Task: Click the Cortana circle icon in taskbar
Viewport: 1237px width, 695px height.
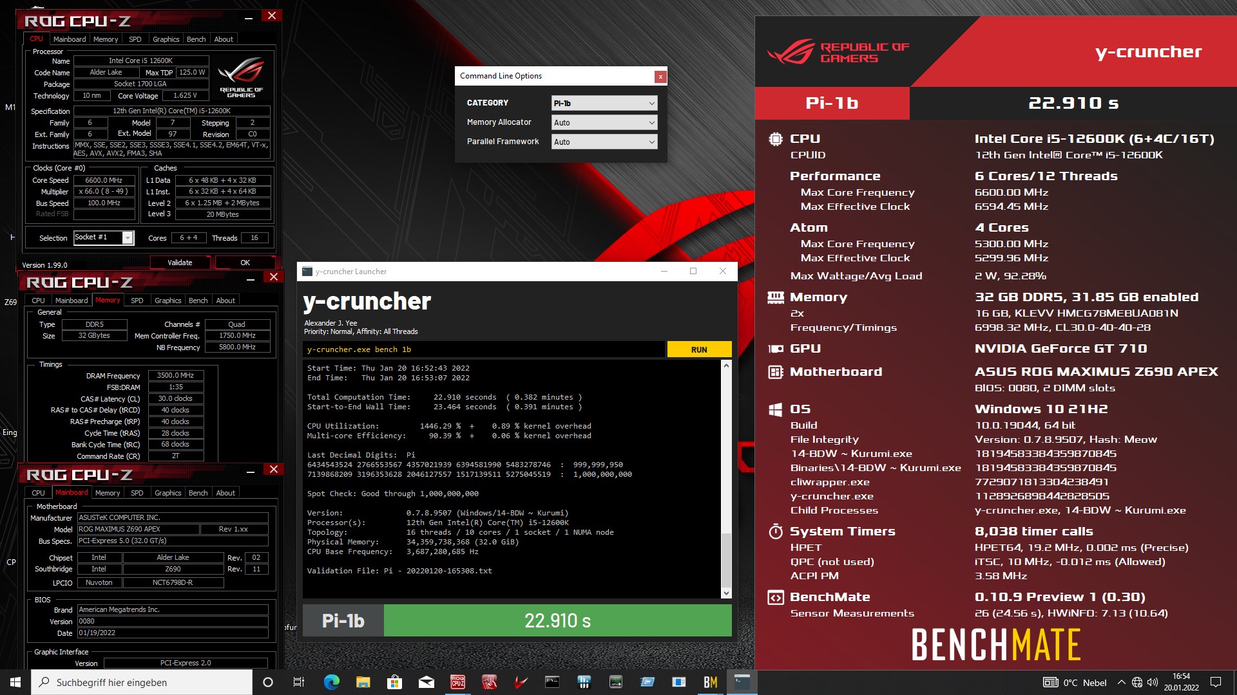Action: (x=268, y=682)
